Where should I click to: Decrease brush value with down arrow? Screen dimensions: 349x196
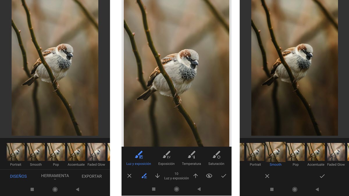click(157, 176)
